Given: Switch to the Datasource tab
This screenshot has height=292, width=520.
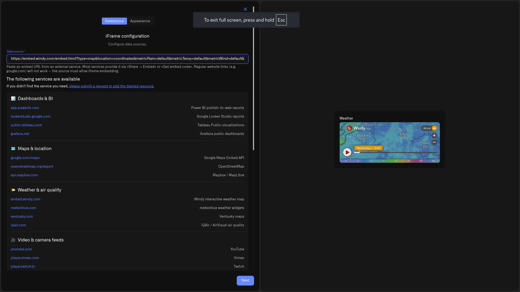Looking at the screenshot, I should pyautogui.click(x=114, y=21).
